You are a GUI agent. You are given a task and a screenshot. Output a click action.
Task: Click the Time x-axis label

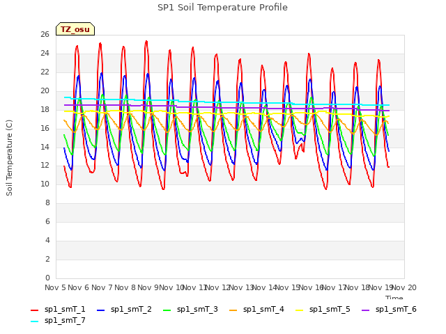394,297
